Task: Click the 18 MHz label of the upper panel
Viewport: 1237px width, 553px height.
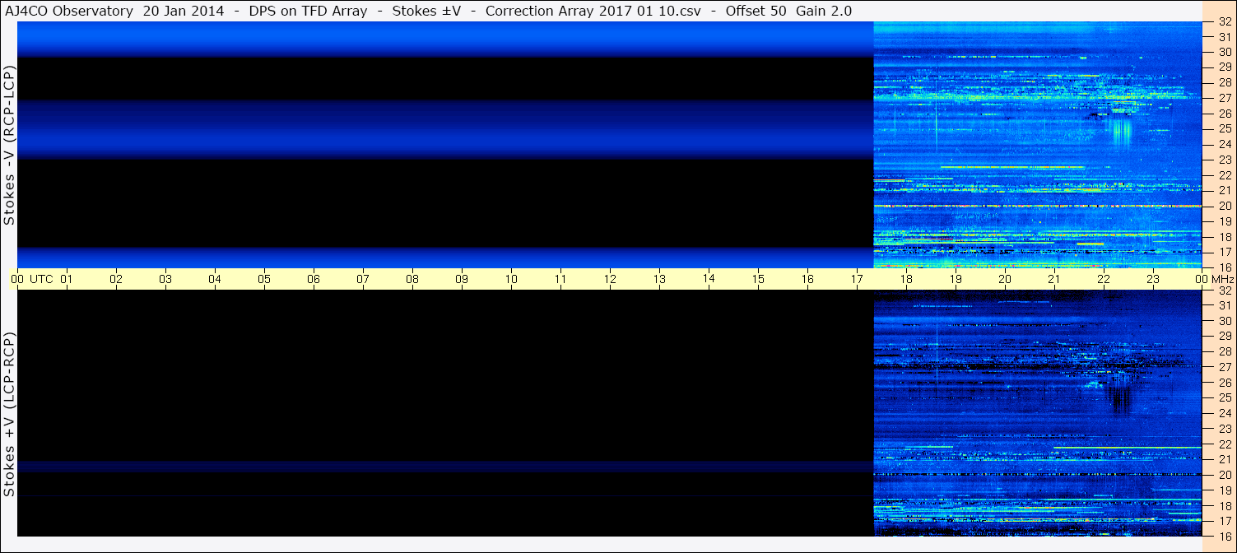Action: click(1224, 237)
